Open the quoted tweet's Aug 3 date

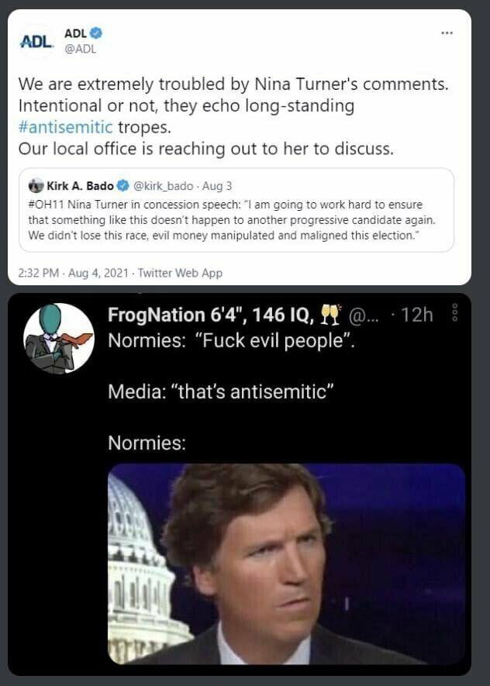point(217,186)
